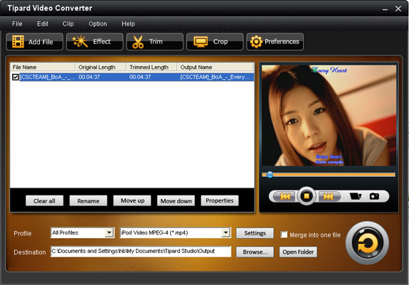Image resolution: width=409 pixels, height=285 pixels.
Task: Click the Add File toolbar button
Action: (34, 42)
